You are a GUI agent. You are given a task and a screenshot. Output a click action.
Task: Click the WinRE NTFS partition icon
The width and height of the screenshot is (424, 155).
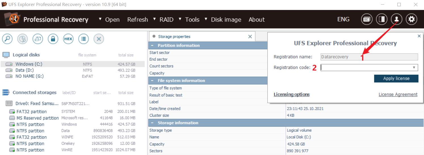coord(12,150)
